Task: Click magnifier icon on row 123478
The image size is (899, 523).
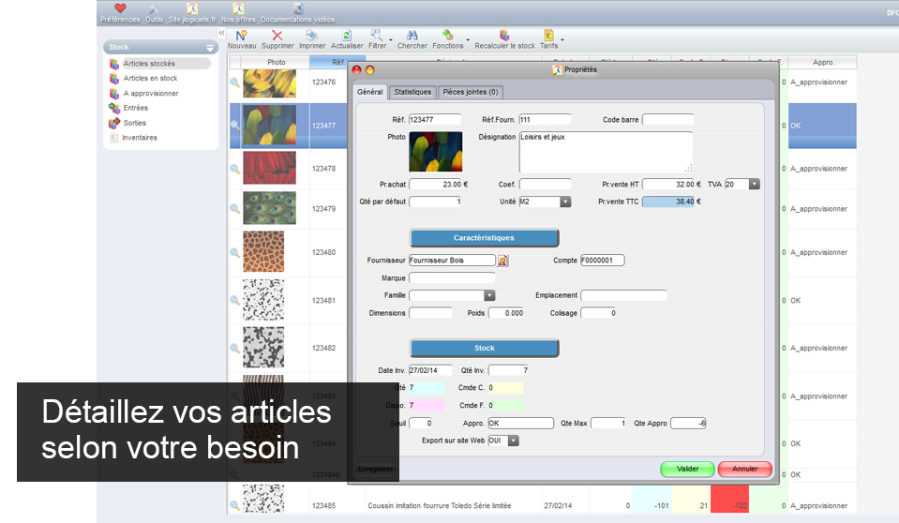Action: [235, 169]
